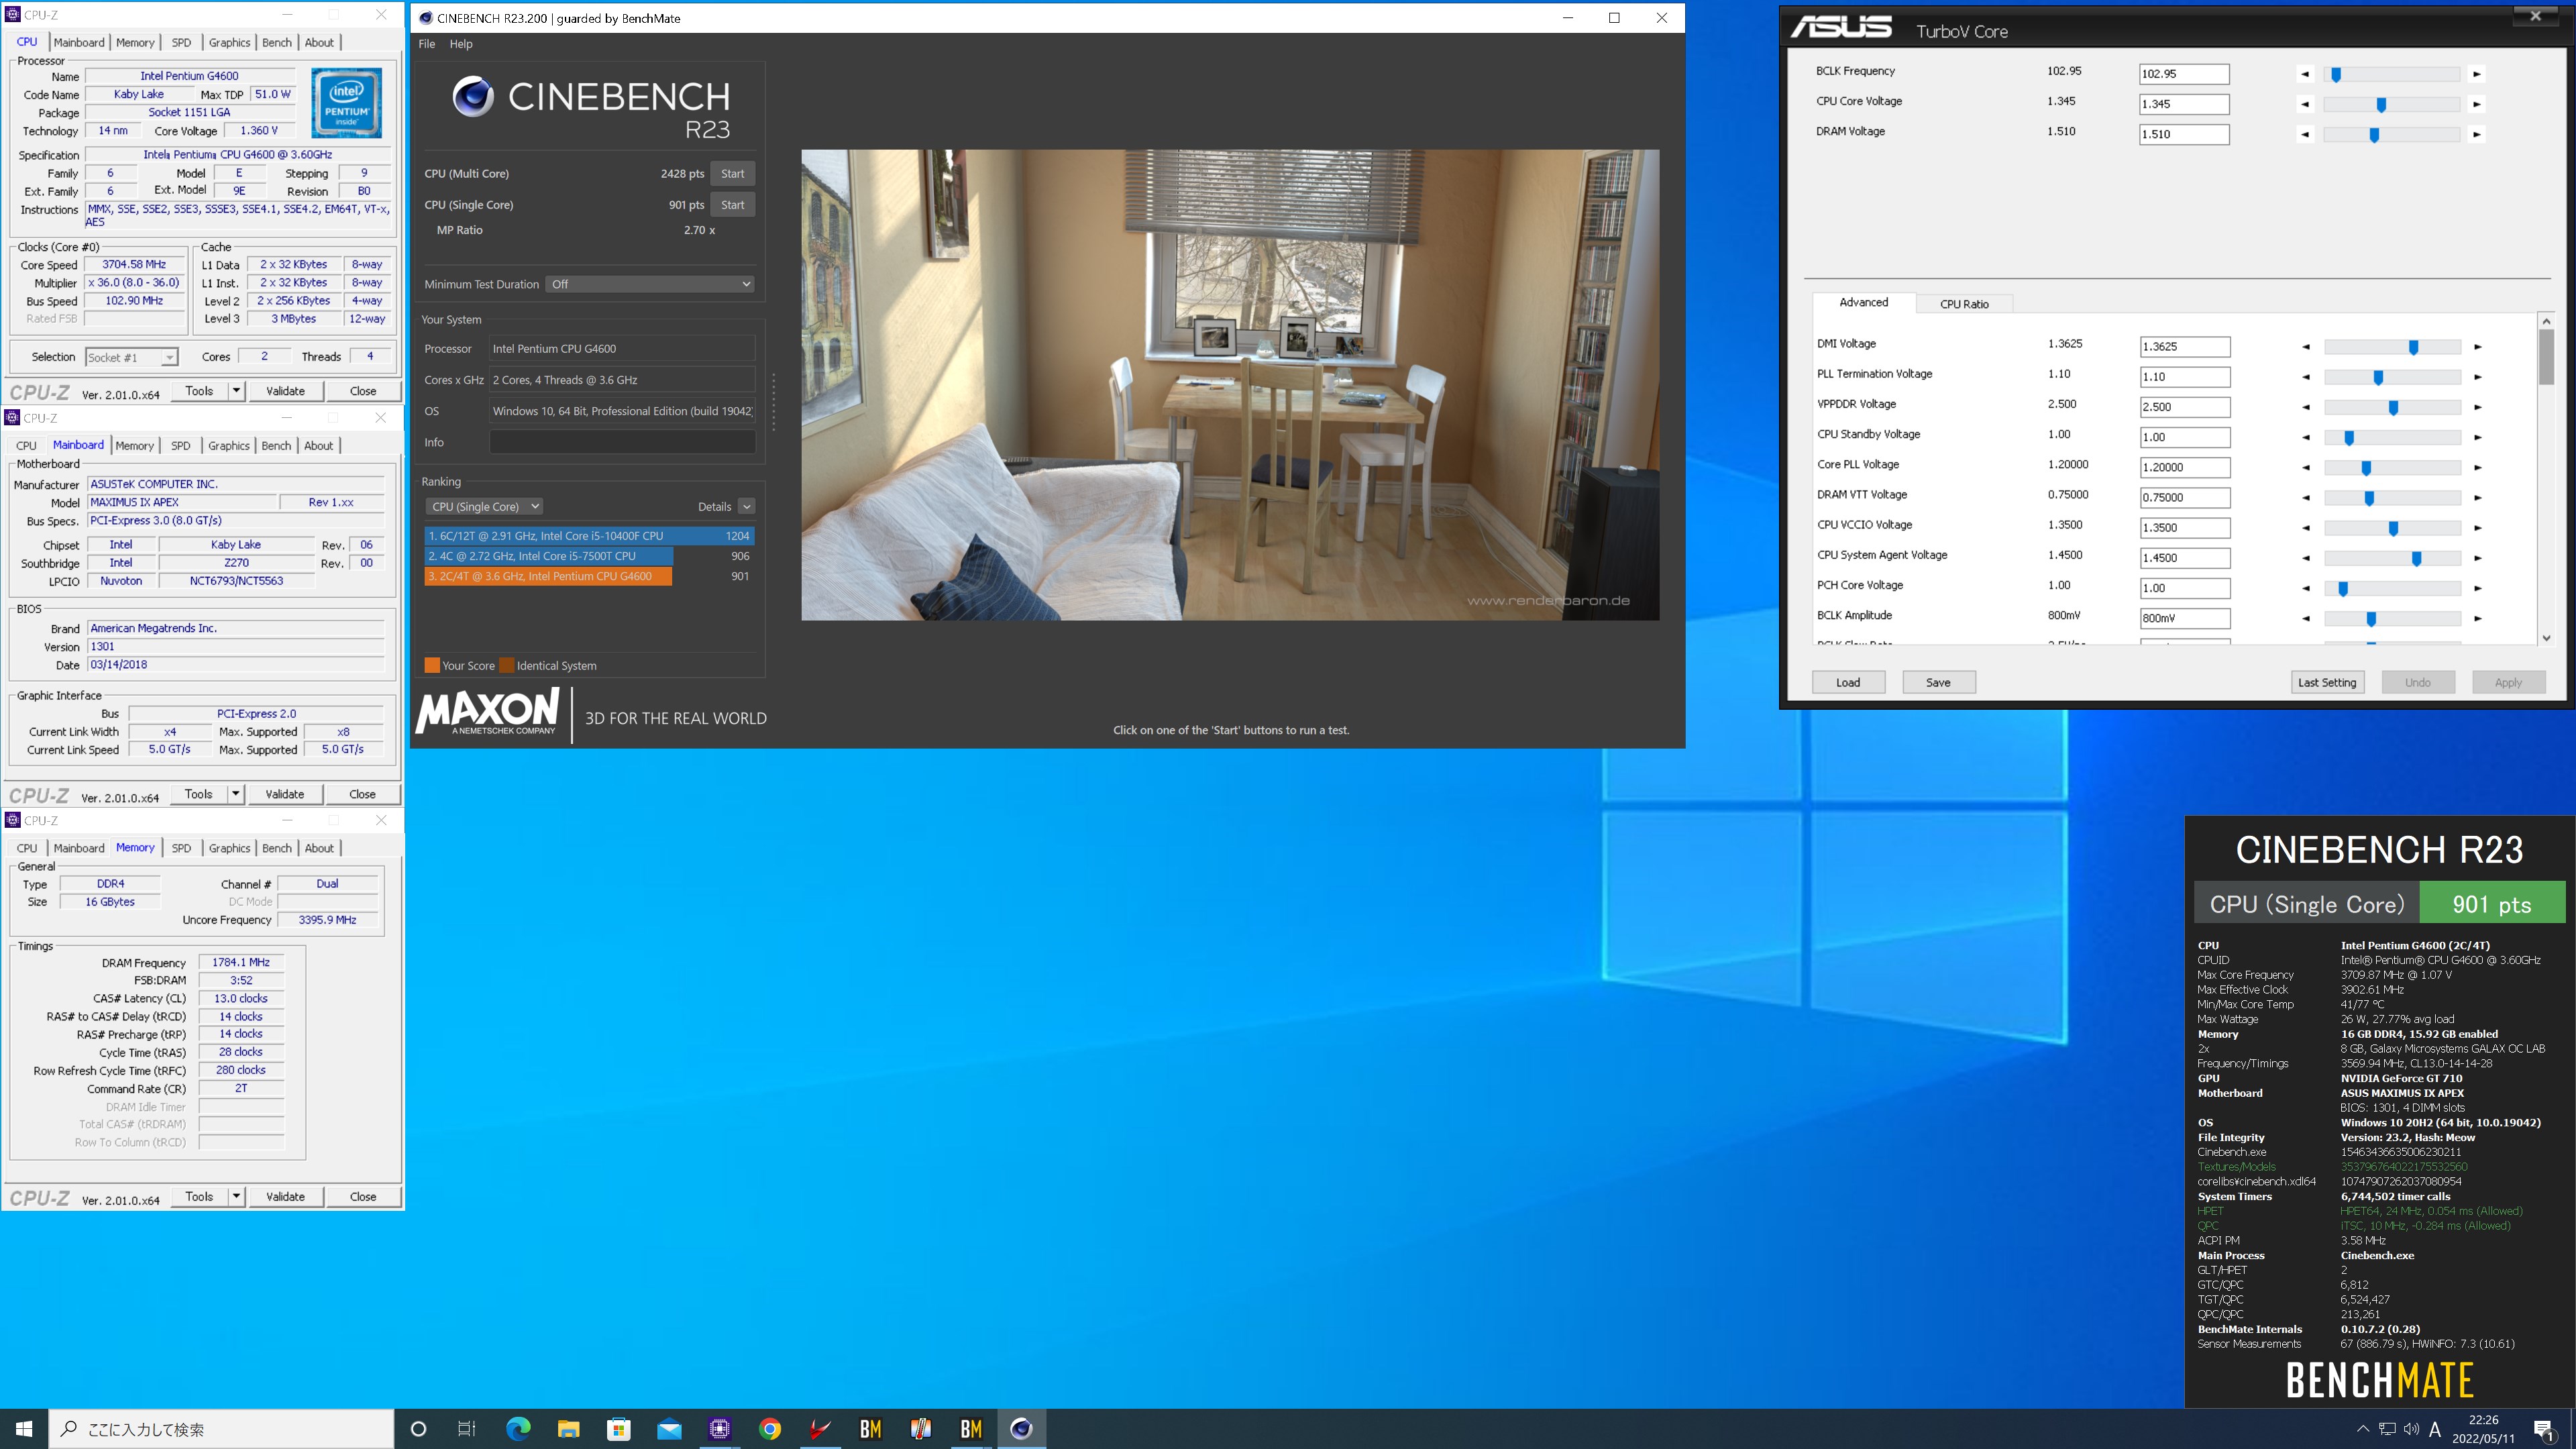Open Tools dropdown arrow in CPU-Z Memory window
This screenshot has height=1449, width=2576.
click(237, 1196)
